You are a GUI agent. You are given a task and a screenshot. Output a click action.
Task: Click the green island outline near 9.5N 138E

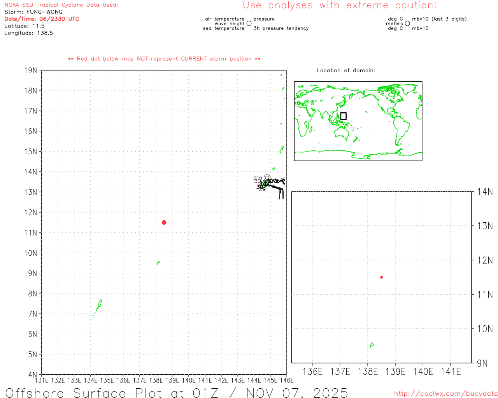(x=158, y=263)
